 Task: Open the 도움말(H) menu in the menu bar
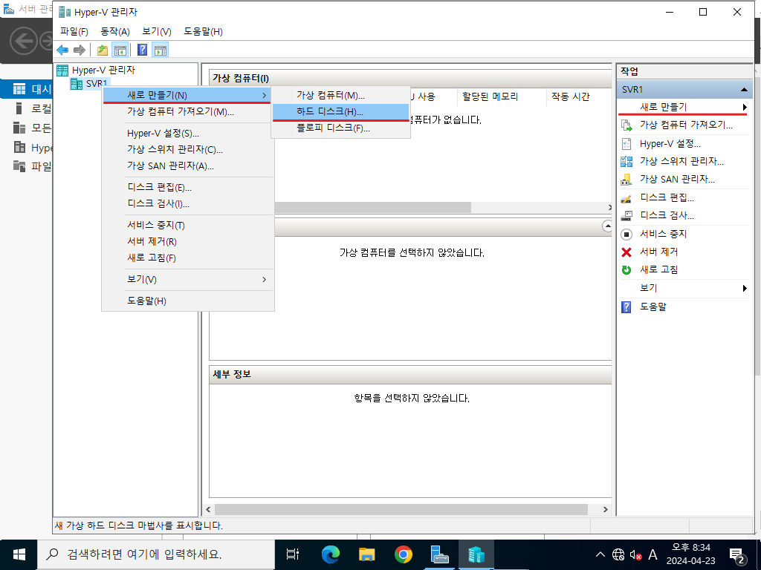pyautogui.click(x=204, y=31)
